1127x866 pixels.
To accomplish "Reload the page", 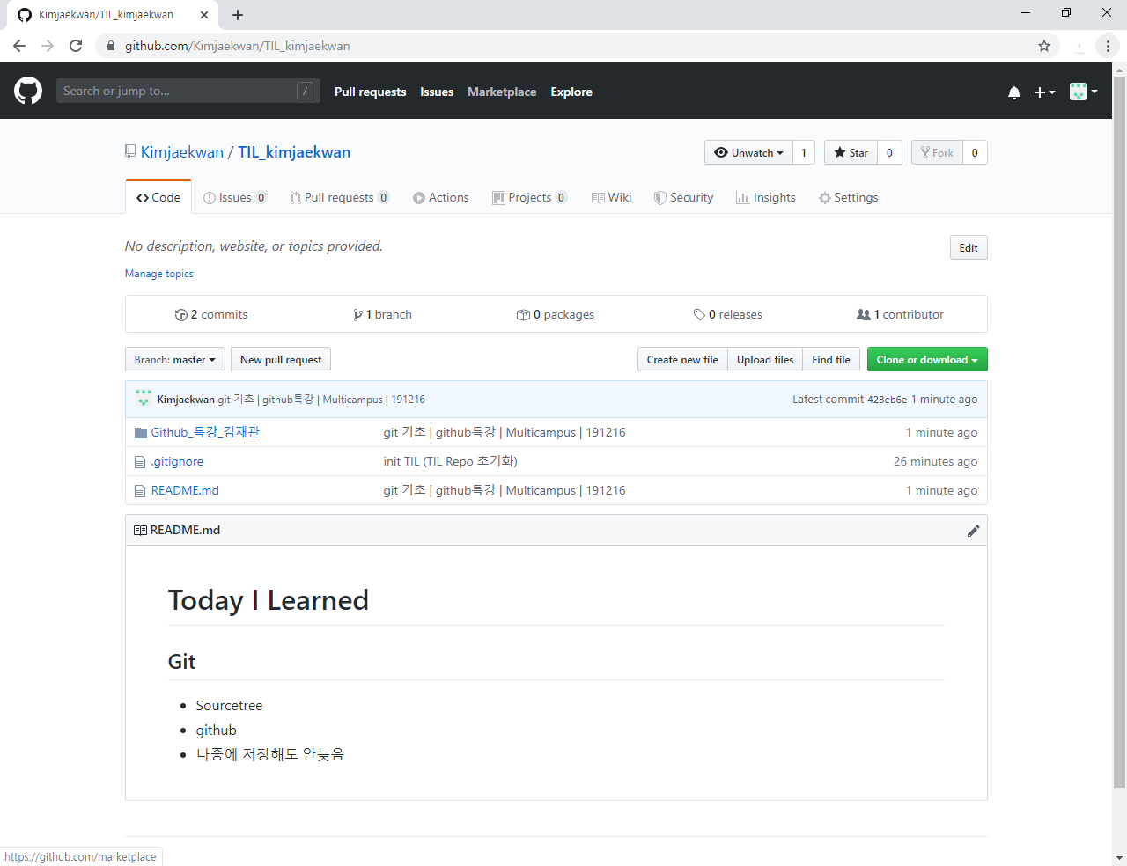I will pos(76,46).
